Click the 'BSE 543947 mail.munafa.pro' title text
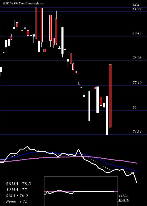This screenshot has height=206, width=147. click(24, 4)
